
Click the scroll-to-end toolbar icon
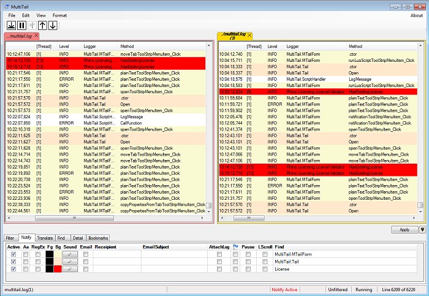11,25
